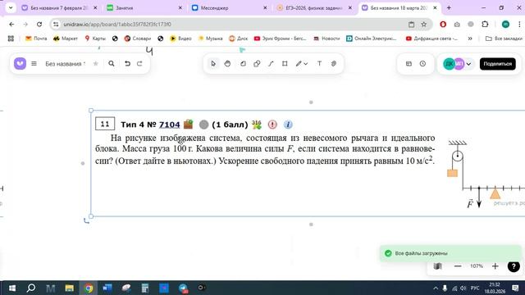
Task: Open the Unidraw logo home button
Action: tap(20, 64)
